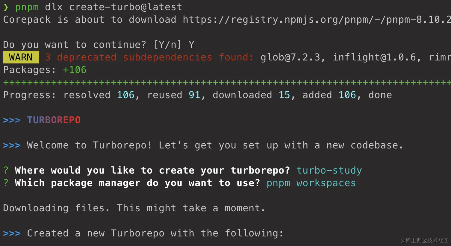
Task: Click the '[Y/n]' option text
Action: click(168, 45)
